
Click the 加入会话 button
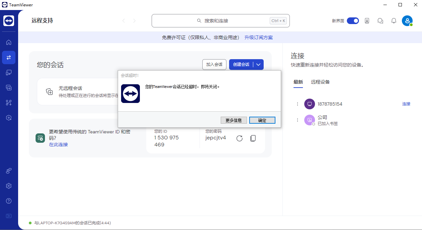(x=214, y=65)
